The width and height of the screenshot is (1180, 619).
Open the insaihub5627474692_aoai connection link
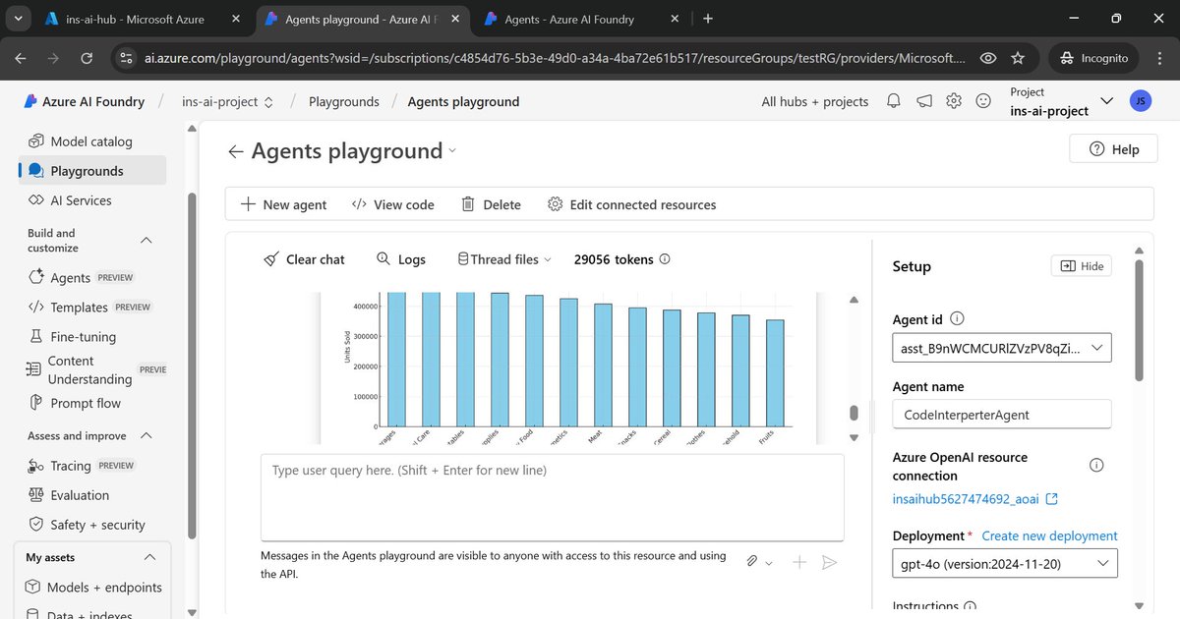[974, 499]
